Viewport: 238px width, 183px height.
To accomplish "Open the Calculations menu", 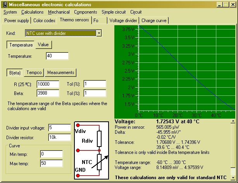I will (32, 12).
